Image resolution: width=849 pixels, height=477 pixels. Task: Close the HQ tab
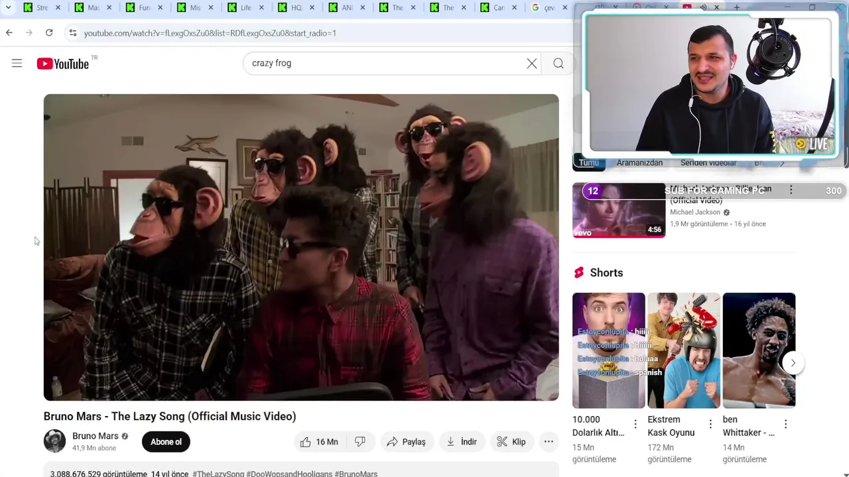(x=312, y=8)
